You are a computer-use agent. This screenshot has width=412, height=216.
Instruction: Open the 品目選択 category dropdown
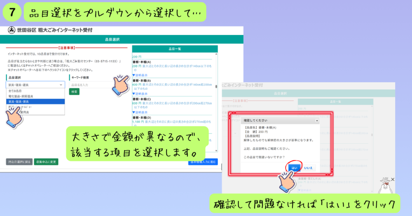[x=35, y=85]
